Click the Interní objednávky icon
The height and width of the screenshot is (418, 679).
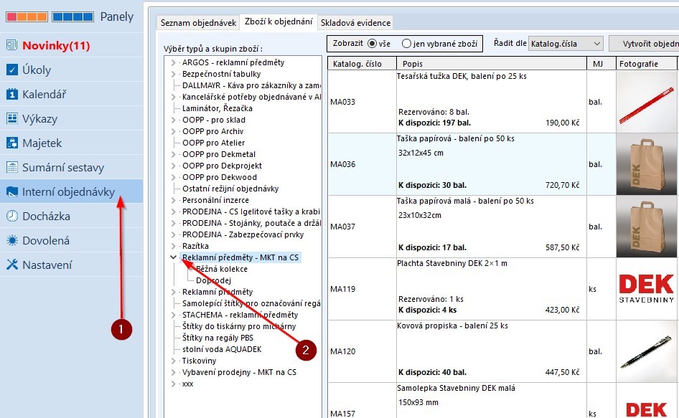[11, 191]
